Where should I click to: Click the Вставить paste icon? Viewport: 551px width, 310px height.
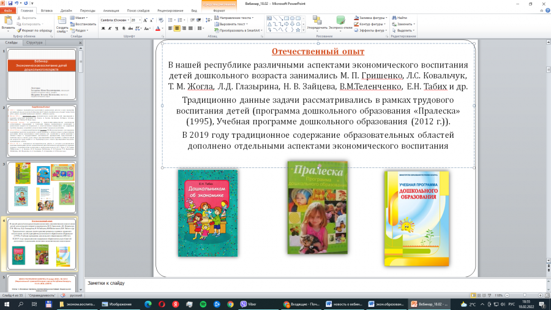point(8,23)
